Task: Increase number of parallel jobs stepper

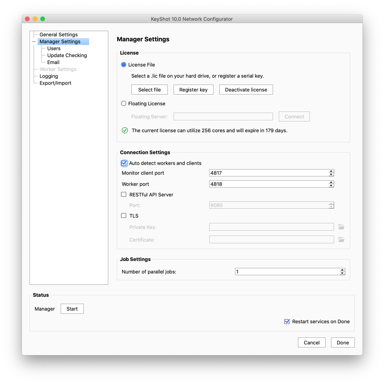Action: (x=342, y=270)
